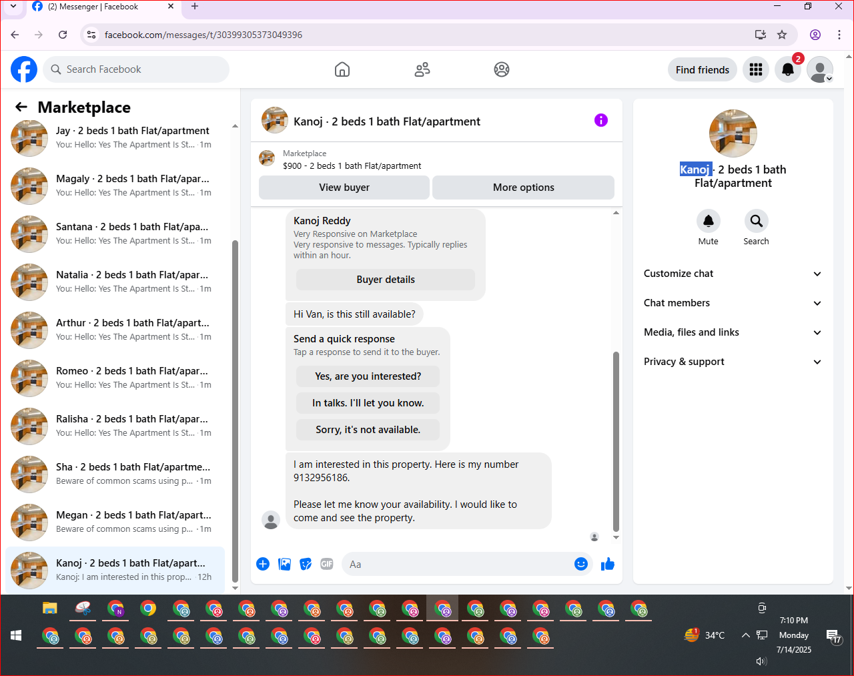
Task: Open Arthur's apartment conversation
Action: 115,330
